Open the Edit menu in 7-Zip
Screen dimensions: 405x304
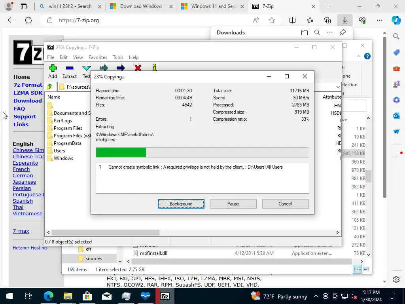[64, 57]
